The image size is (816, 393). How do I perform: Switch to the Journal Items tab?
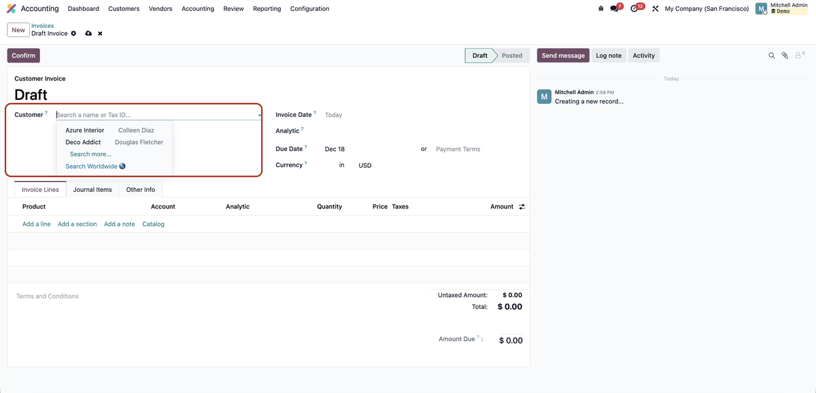92,190
